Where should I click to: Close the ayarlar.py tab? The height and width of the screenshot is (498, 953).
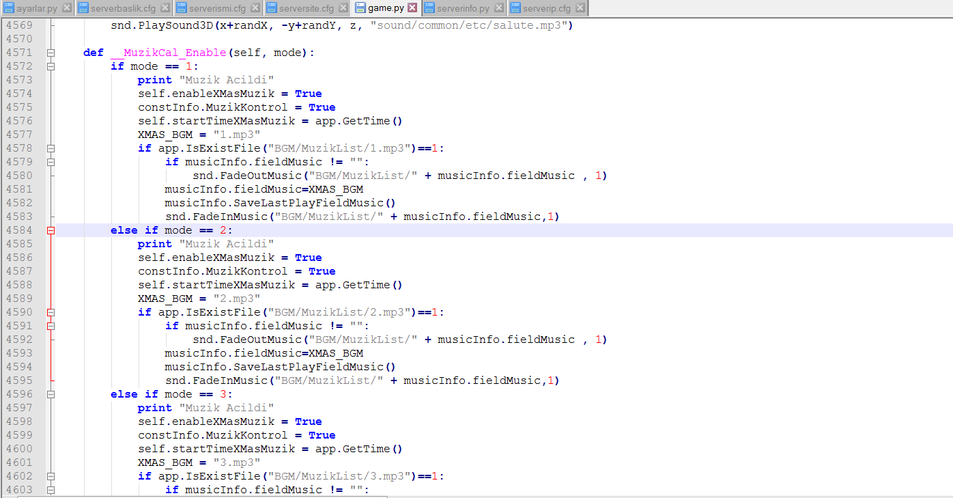coord(66,8)
